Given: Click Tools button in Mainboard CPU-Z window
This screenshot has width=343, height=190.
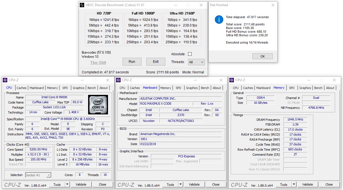Looking at the screenshot, I should point(170,184).
